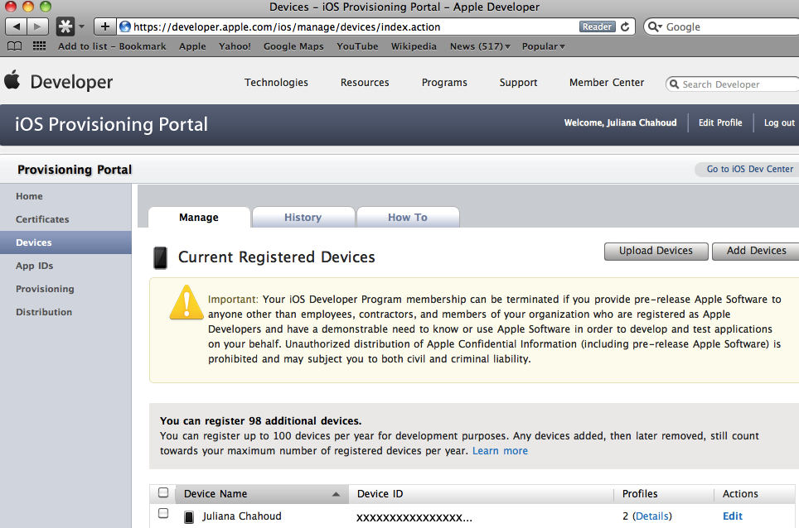Toggle the Safari Reader button
Screen dimensions: 799x528
597,26
